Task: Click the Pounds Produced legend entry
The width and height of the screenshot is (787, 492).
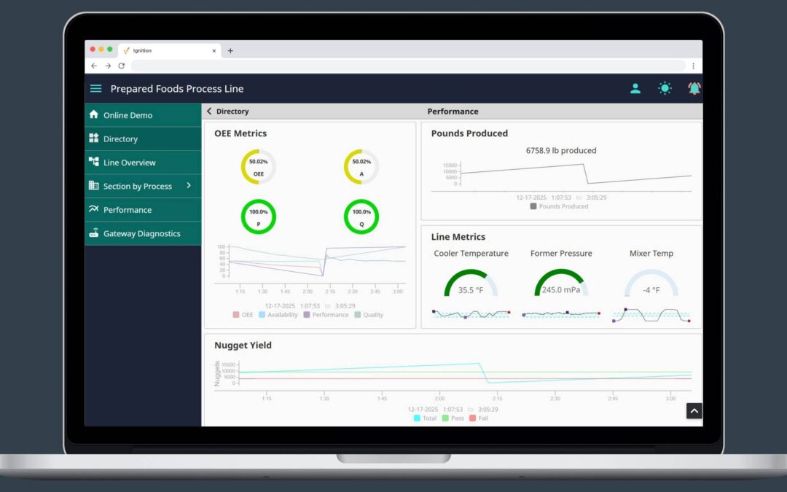Action: (x=557, y=206)
